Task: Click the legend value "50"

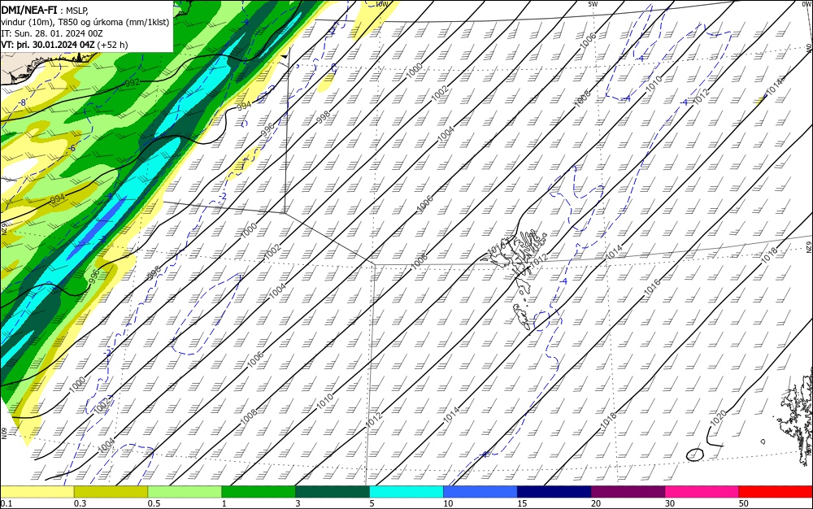Action: [744, 503]
